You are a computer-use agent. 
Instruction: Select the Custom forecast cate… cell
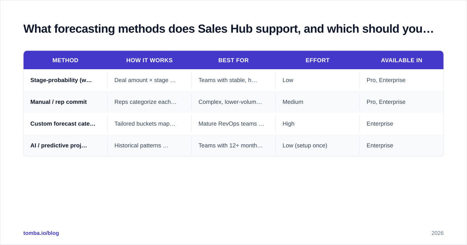(x=65, y=124)
